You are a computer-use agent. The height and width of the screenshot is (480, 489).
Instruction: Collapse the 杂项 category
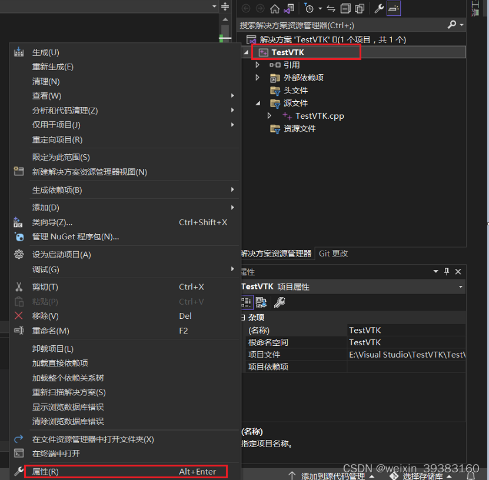coord(243,318)
